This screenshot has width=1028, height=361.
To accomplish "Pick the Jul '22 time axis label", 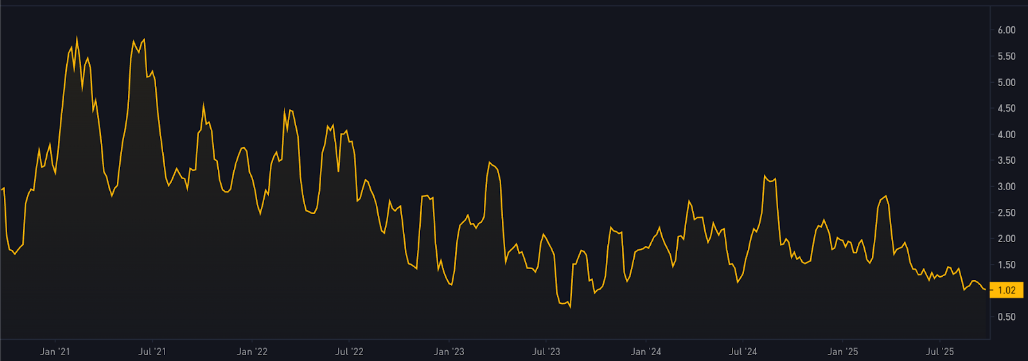I will [x=349, y=351].
